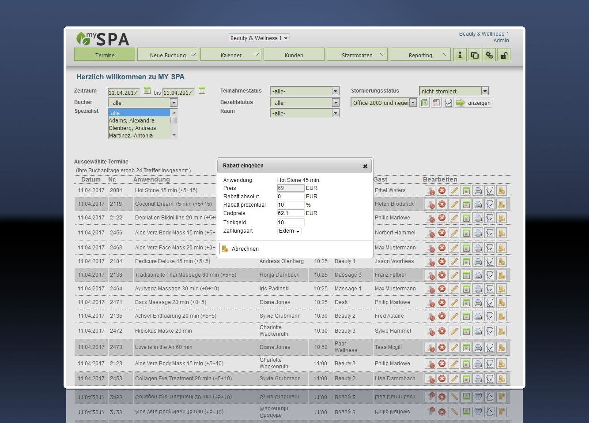589x423 pixels.
Task: Edit Franz Felbier's appointment with pencil icon
Action: pyautogui.click(x=454, y=275)
